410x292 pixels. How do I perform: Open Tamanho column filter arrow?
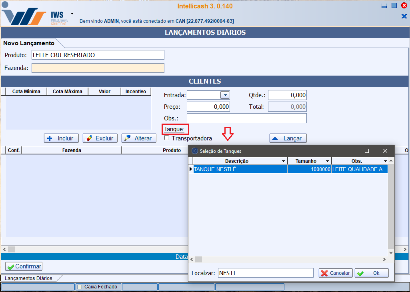327,161
